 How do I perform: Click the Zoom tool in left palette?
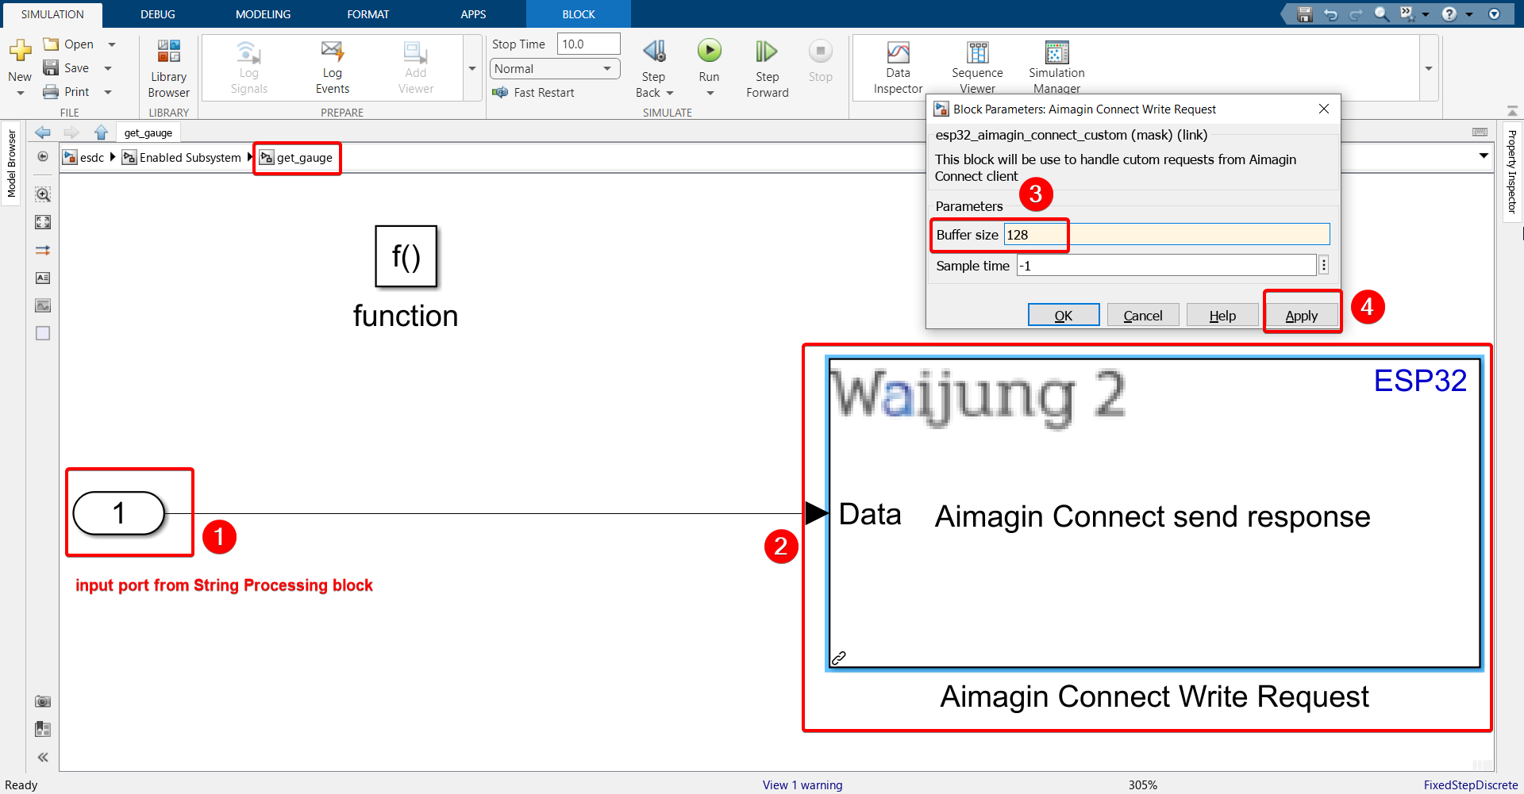(x=43, y=194)
